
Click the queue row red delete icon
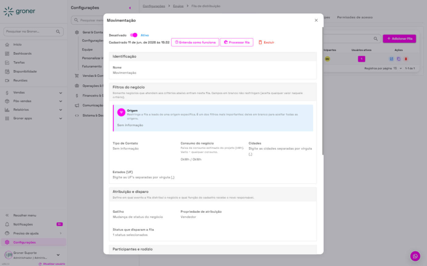click(406, 59)
